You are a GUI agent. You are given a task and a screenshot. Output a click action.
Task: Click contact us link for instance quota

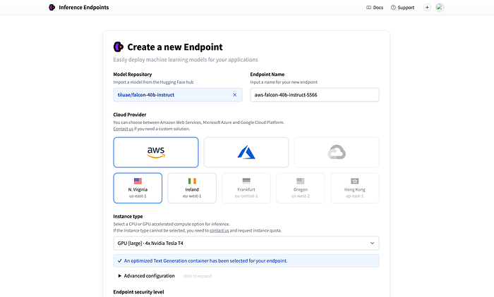coord(219,231)
